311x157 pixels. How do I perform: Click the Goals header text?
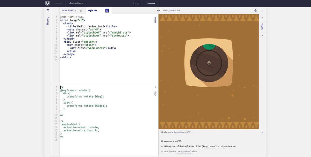point(164,132)
